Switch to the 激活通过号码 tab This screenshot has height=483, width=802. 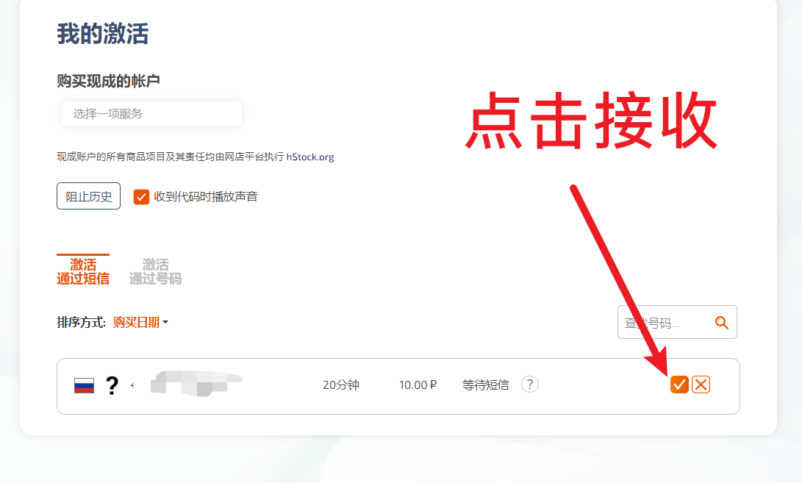pos(155,271)
